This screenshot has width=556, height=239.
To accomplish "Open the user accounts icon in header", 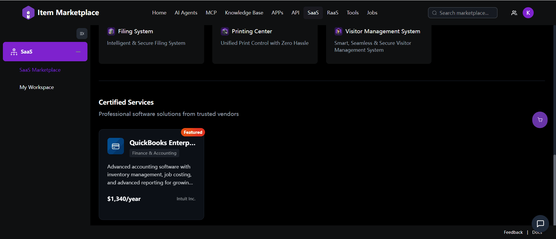I will point(514,13).
